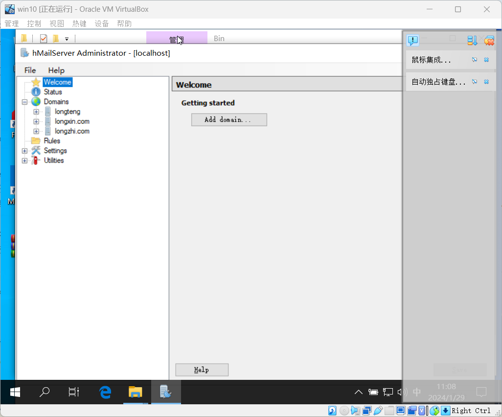Click the VirtualBox mouse integration status icon
This screenshot has width=502, height=417.
coord(434,411)
